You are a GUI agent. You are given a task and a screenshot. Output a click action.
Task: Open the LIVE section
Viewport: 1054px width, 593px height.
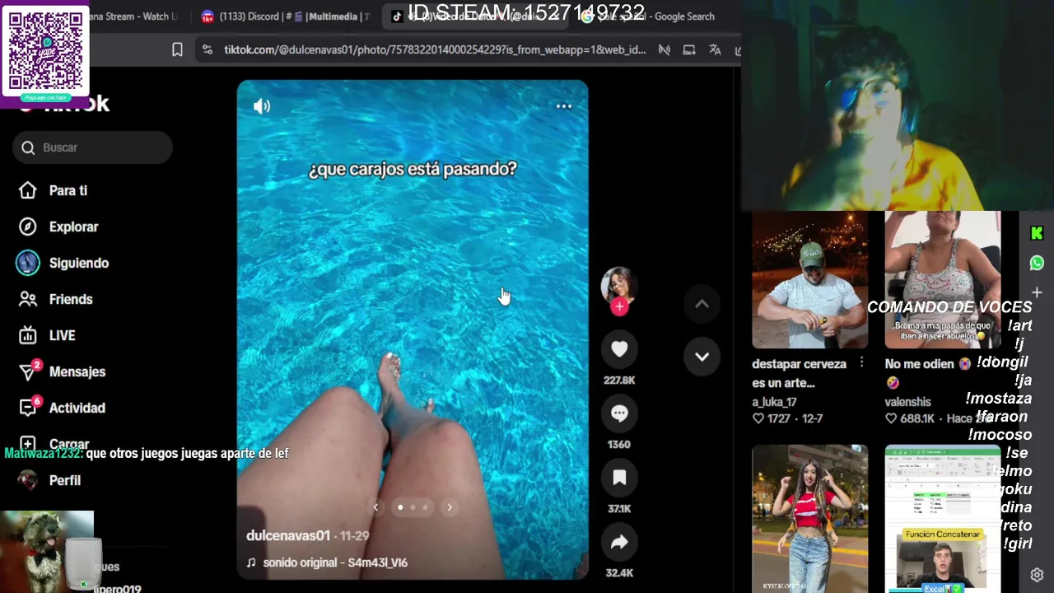pos(47,335)
